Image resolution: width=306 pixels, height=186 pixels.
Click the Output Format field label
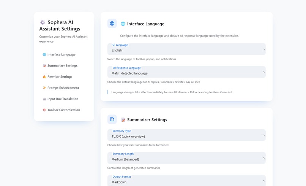pos(121,176)
